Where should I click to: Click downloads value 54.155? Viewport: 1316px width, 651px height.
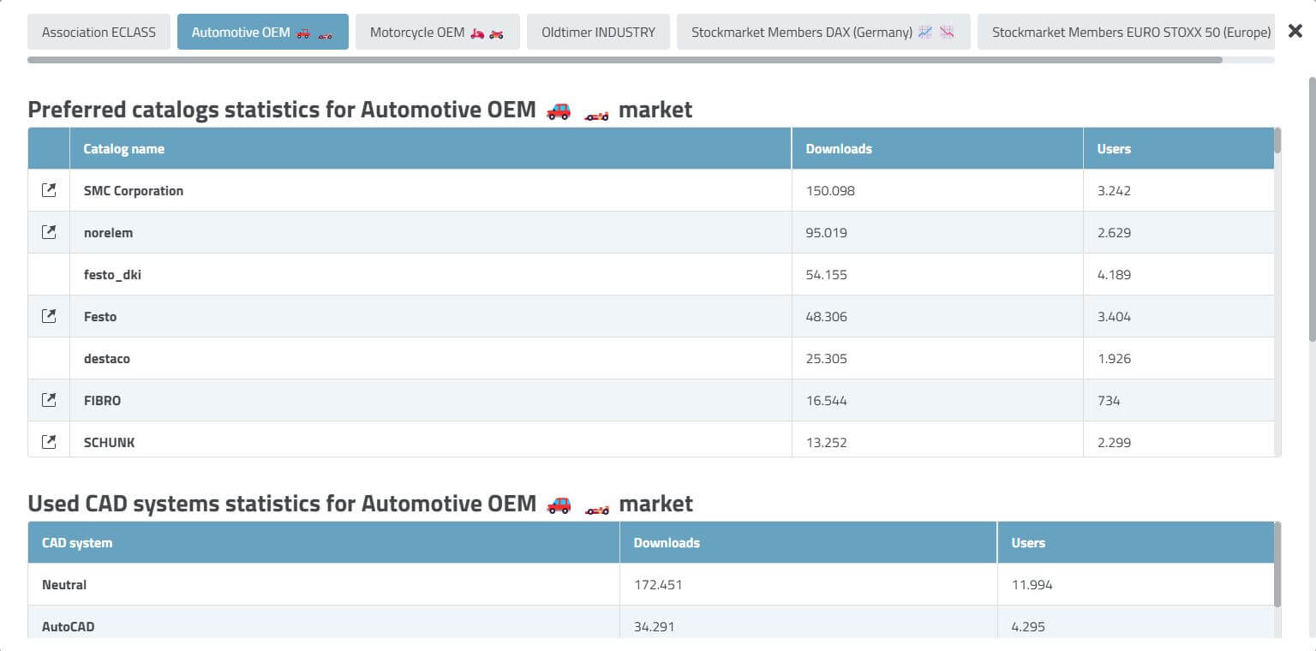827,274
